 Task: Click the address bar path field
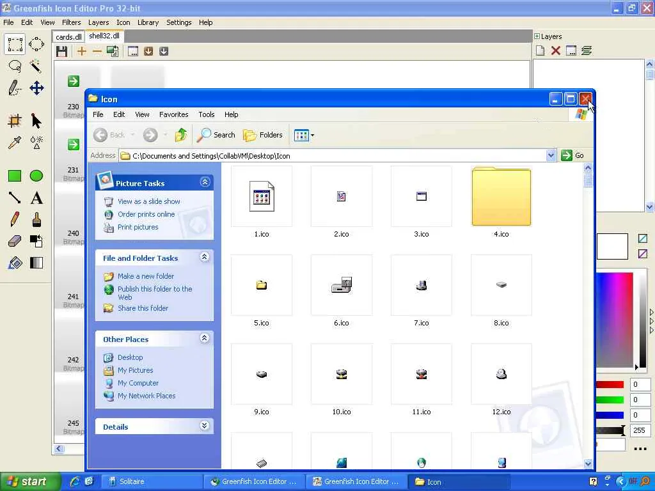pos(333,156)
